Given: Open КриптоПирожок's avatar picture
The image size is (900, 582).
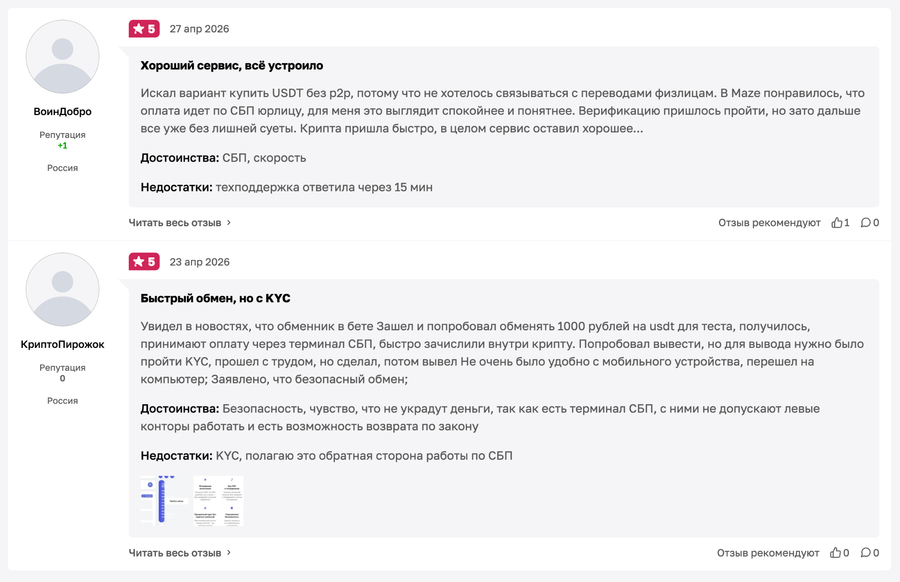Looking at the screenshot, I should click(62, 289).
